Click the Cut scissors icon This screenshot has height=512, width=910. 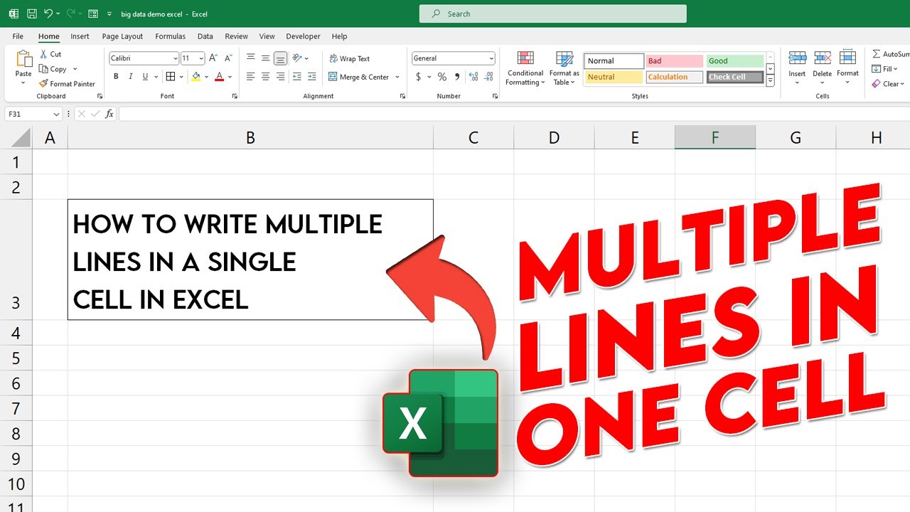pyautogui.click(x=43, y=54)
